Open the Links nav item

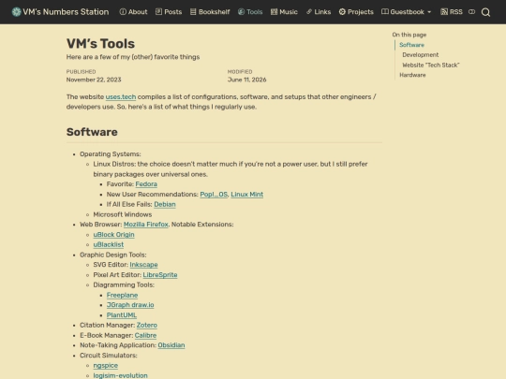tap(319, 12)
